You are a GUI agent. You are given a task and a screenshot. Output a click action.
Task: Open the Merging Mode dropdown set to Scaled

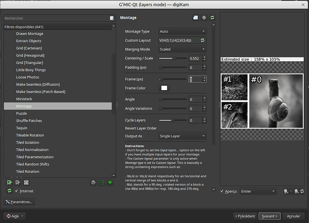182,49
